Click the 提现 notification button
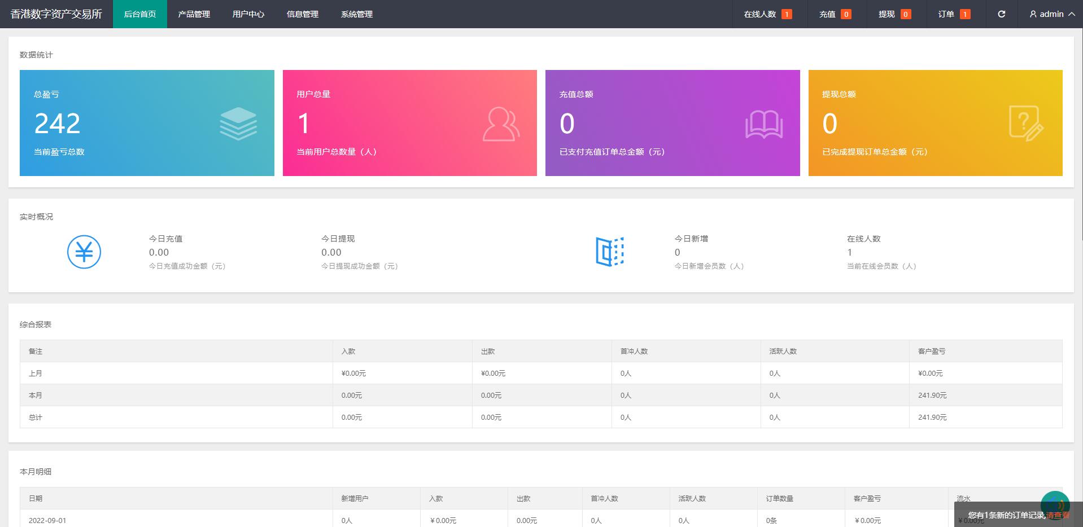This screenshot has width=1083, height=527. [x=894, y=14]
